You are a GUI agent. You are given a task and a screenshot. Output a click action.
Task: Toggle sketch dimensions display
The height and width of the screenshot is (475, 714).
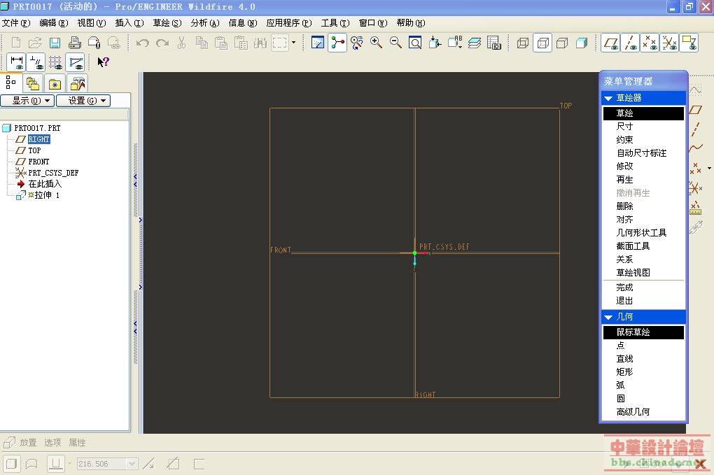(x=16, y=62)
